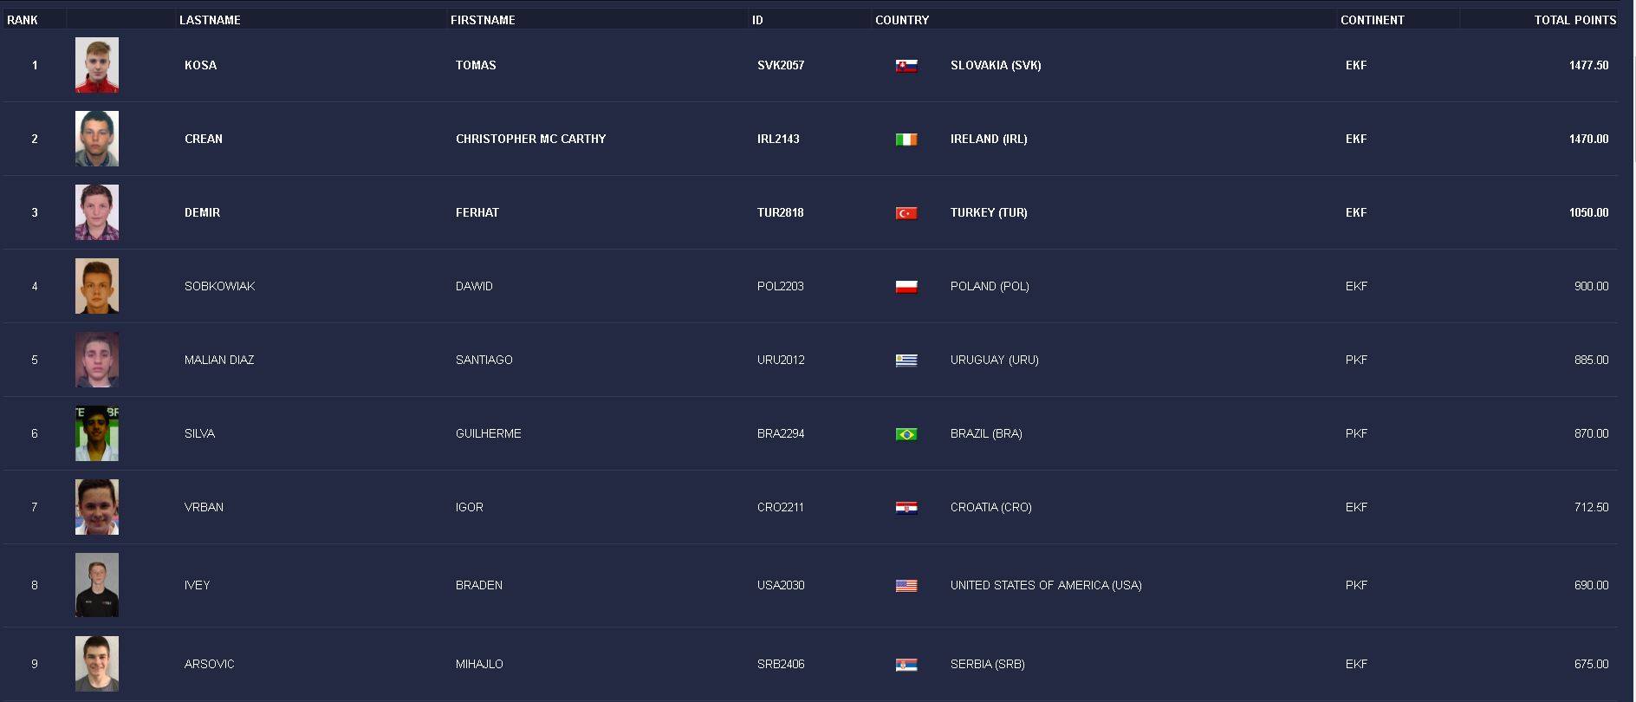Screen dimensions: 1636x702
Task: Click the Ireland flag icon
Action: click(x=906, y=140)
